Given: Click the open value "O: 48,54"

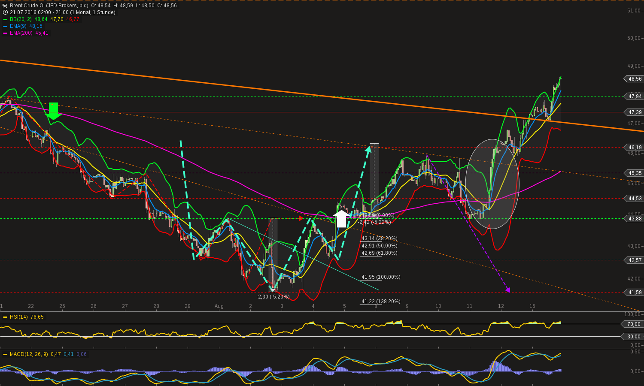Looking at the screenshot, I should [x=101, y=6].
